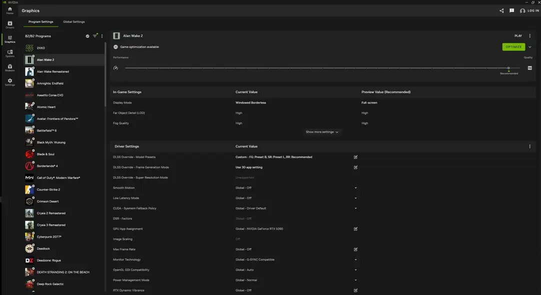
Task: Select Atomic Heart in list
Action: 64,107
